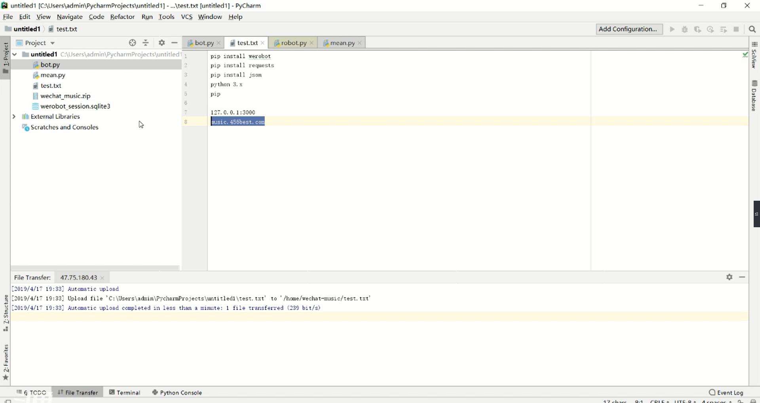Select the 47.75.180.43 File Transfer tab
The height and width of the screenshot is (403, 760).
[x=78, y=278]
